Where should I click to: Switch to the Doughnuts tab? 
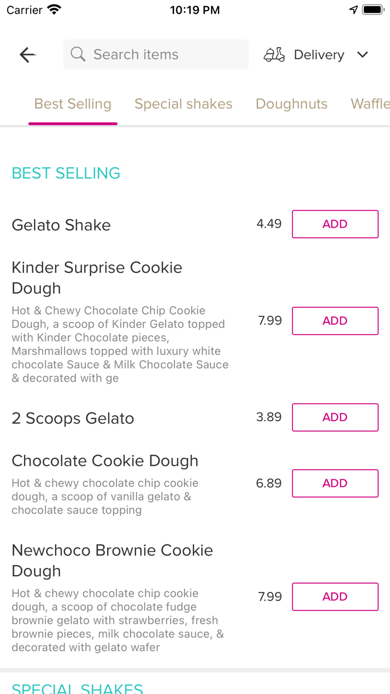click(x=291, y=103)
